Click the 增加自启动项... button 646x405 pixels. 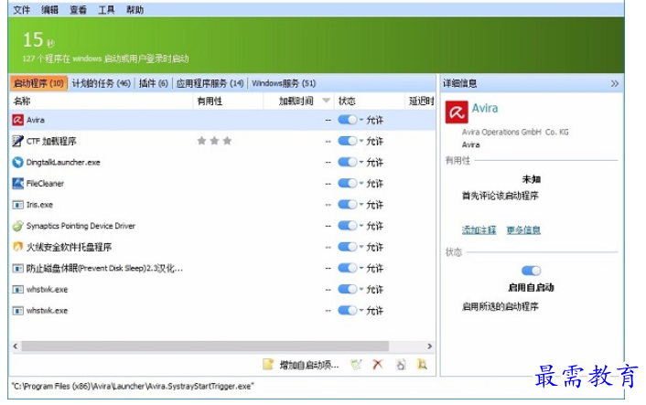301,365
